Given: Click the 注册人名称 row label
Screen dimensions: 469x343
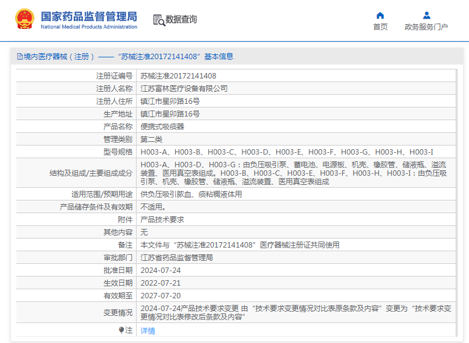Looking at the screenshot, I should pos(114,88).
